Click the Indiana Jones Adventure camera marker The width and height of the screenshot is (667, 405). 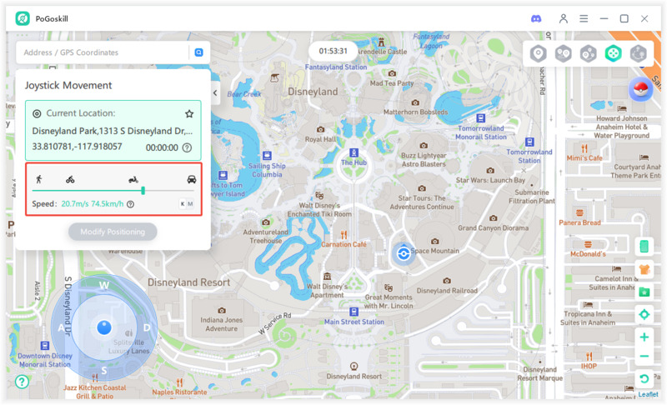coord(221,311)
